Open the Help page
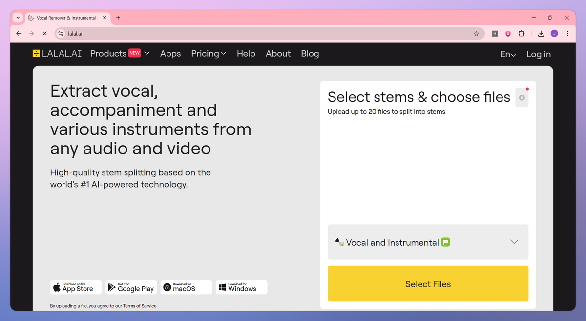 point(246,54)
